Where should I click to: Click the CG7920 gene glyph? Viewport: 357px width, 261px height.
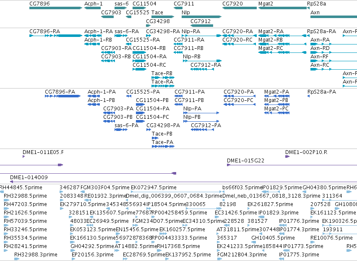click(240, 8)
